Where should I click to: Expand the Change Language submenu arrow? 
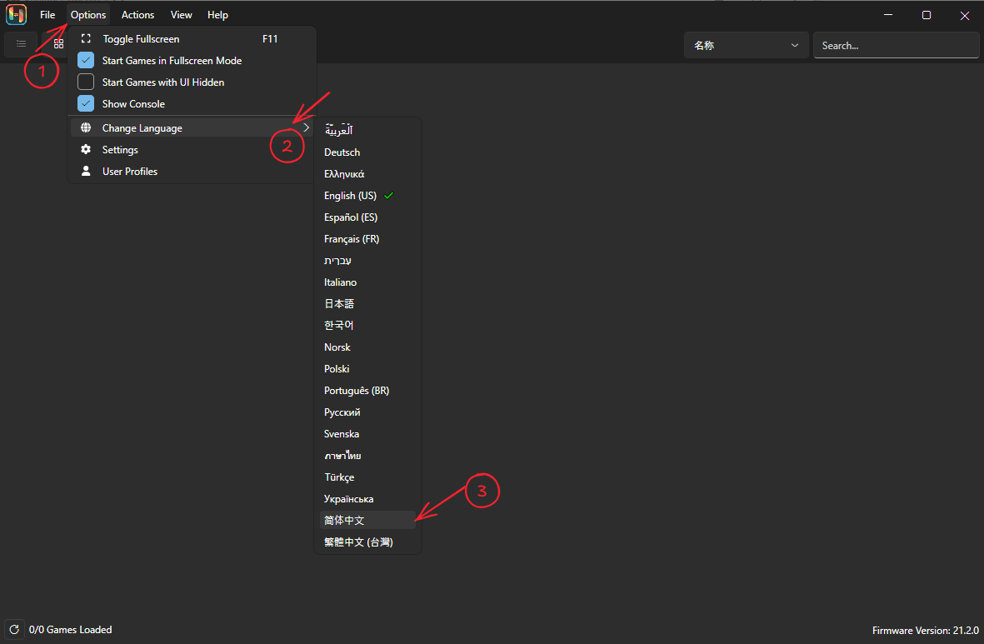(306, 128)
